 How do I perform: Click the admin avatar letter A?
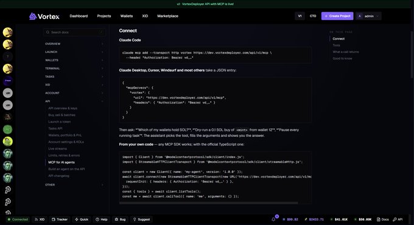tap(359, 16)
